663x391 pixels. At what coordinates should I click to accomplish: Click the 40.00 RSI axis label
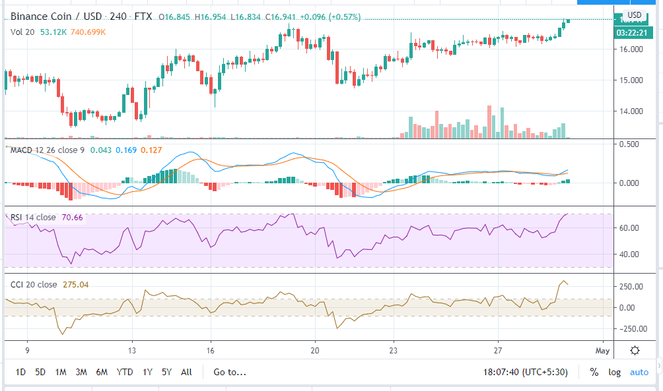click(x=629, y=255)
